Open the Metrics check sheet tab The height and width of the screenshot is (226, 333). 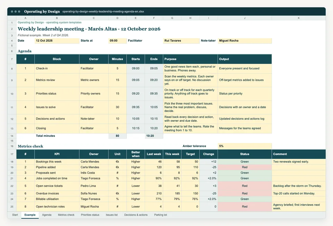(x=66, y=215)
